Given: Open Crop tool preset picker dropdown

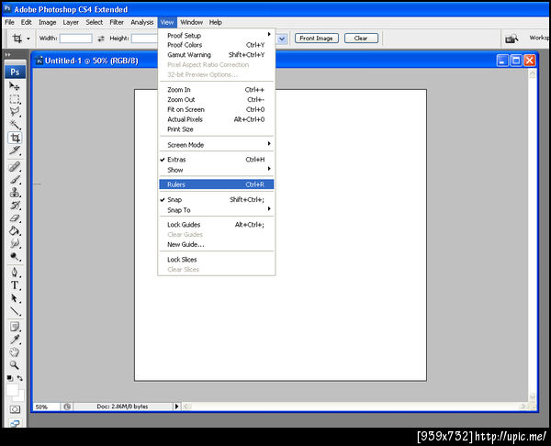Looking at the screenshot, I should (28, 39).
